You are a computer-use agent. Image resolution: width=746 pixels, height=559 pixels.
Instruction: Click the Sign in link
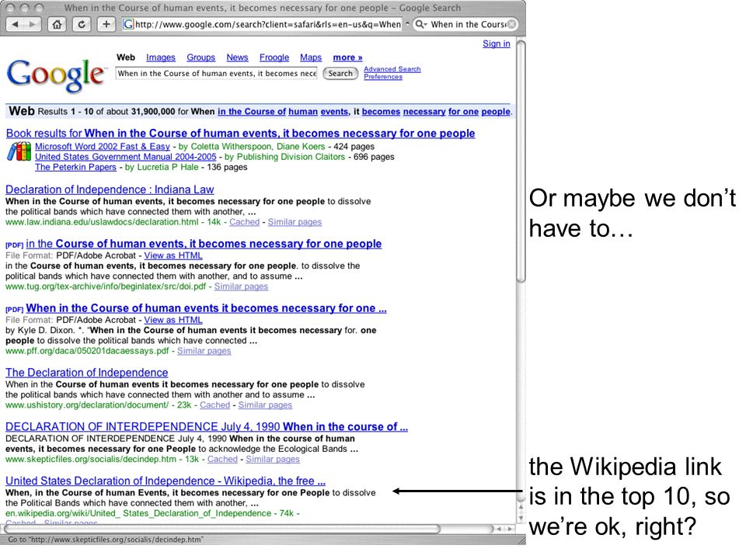point(497,43)
